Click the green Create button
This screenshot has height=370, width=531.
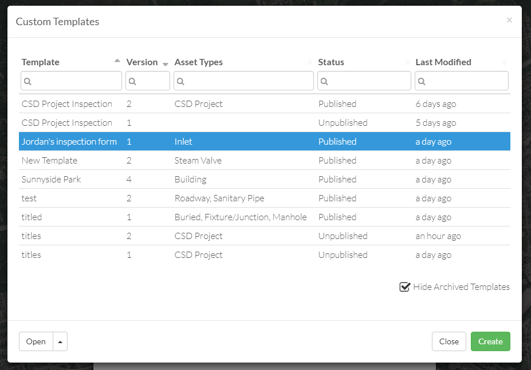(x=490, y=341)
